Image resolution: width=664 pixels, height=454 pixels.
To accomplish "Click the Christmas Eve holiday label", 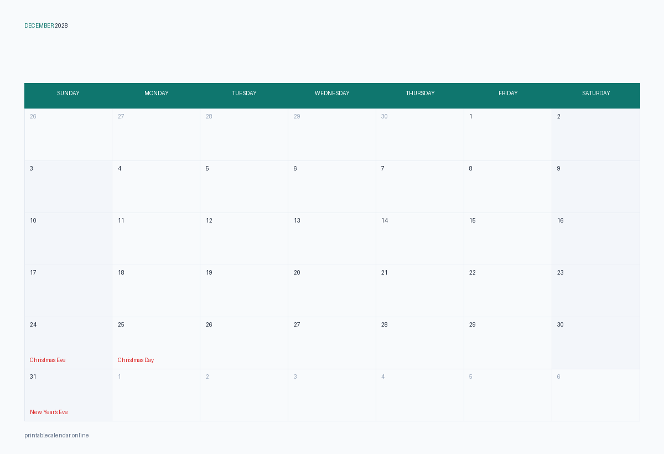I will pos(48,360).
